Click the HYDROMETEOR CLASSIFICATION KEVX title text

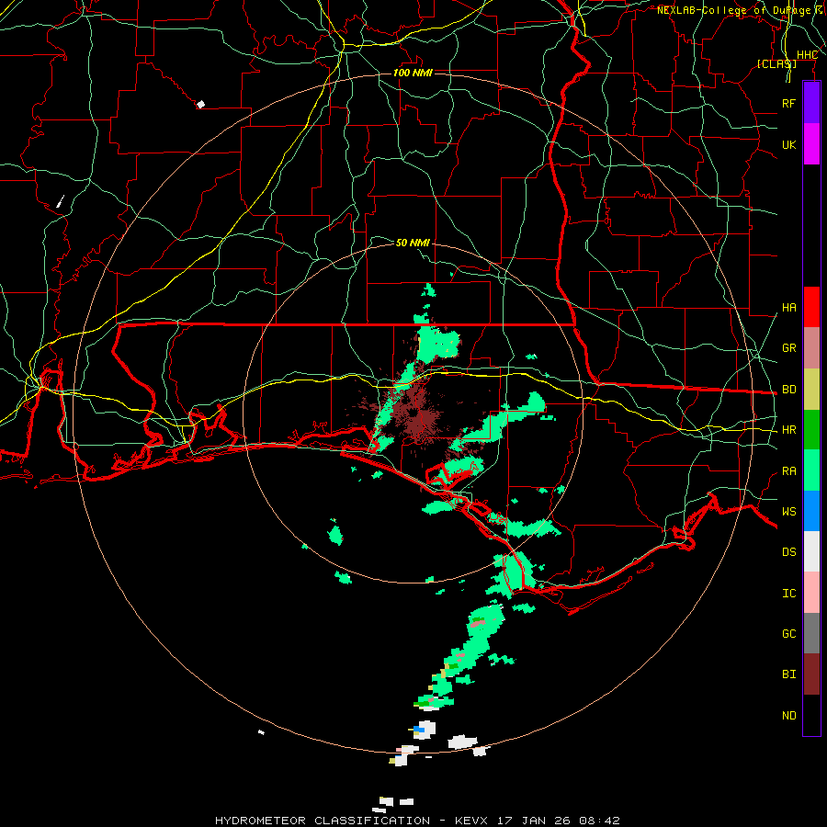point(416,821)
